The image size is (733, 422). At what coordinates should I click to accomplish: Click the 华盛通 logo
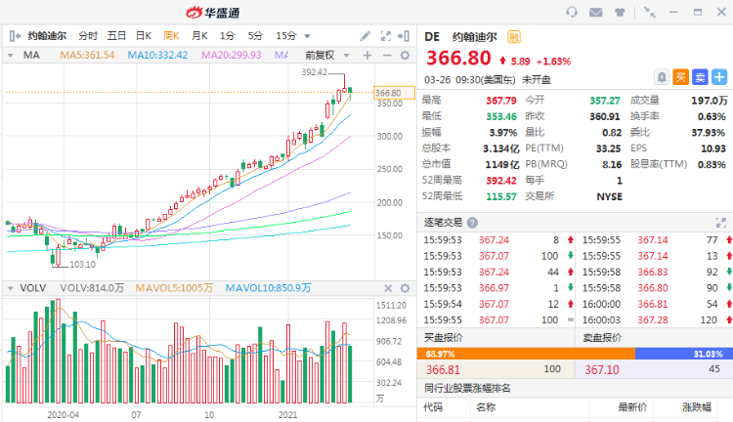click(x=213, y=12)
